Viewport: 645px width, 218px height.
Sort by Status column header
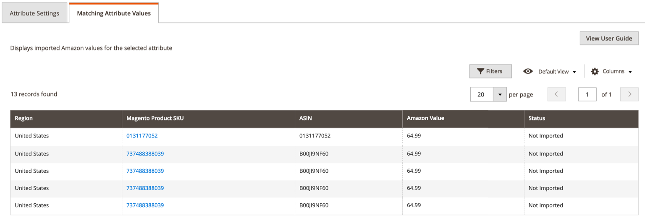click(x=537, y=118)
